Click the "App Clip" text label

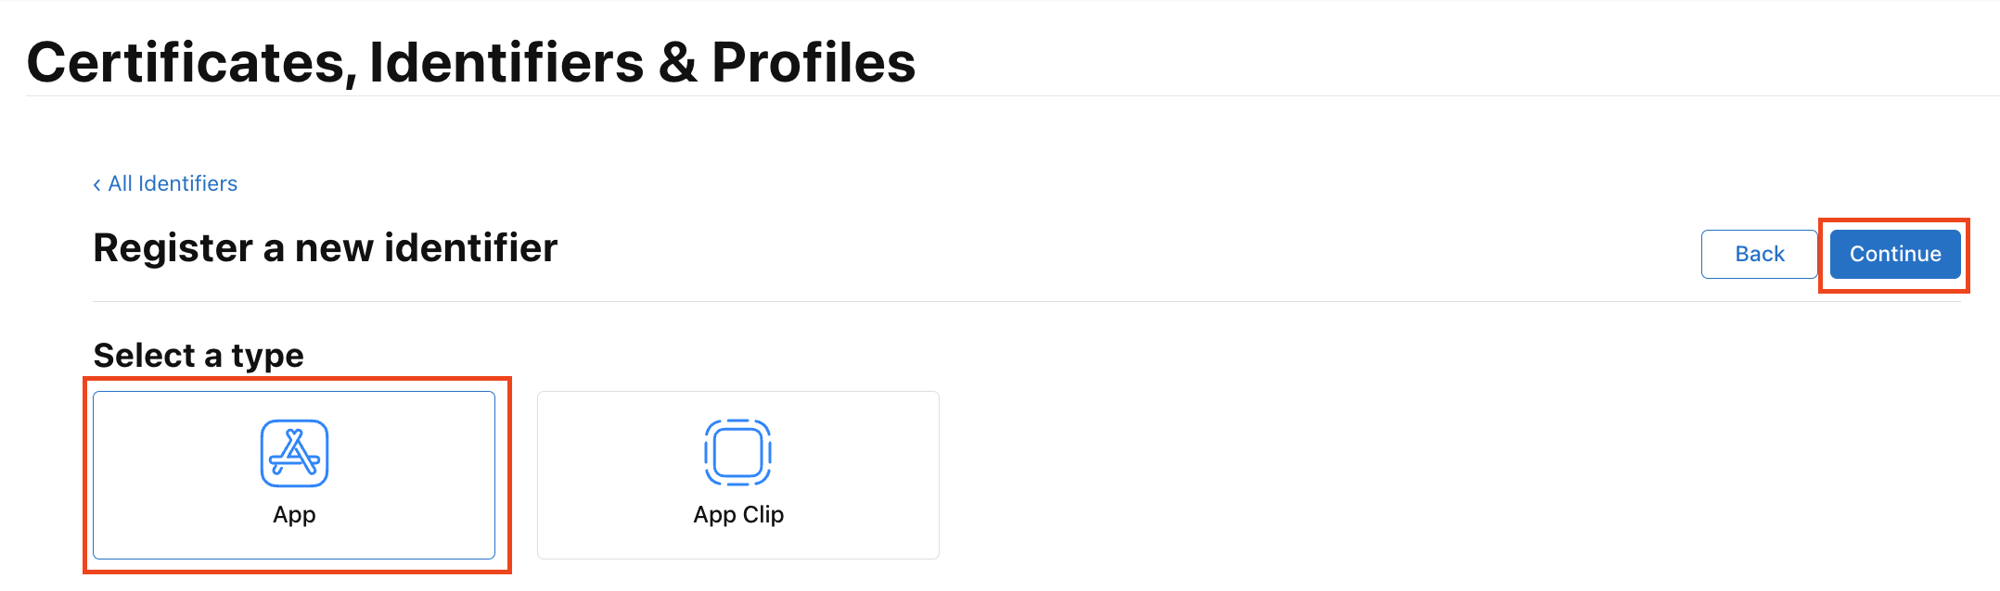[737, 515]
